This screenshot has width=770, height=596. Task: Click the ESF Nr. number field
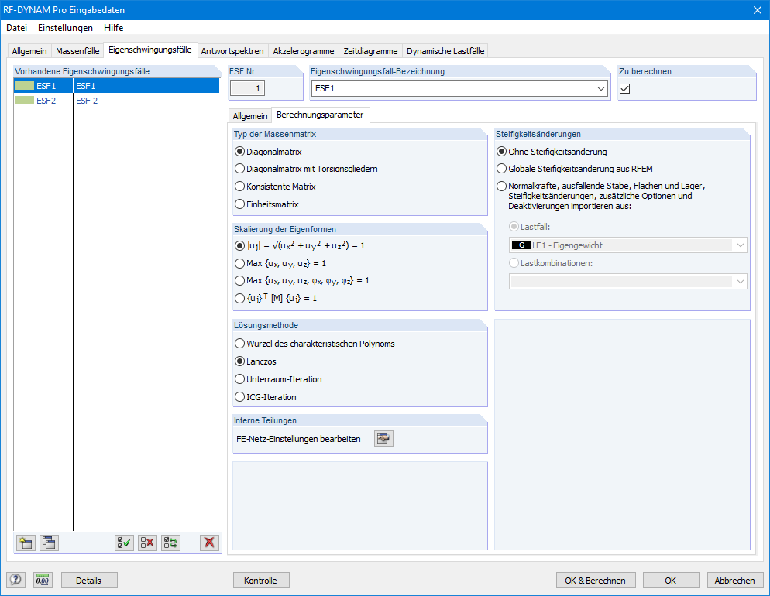248,89
